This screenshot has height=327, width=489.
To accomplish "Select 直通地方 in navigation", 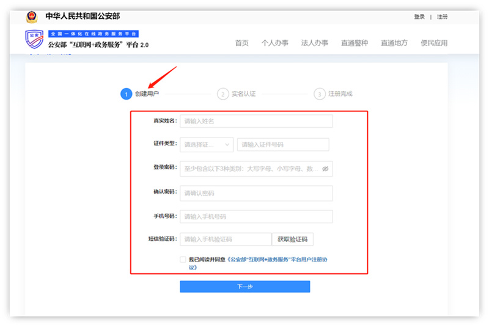I will click(394, 43).
